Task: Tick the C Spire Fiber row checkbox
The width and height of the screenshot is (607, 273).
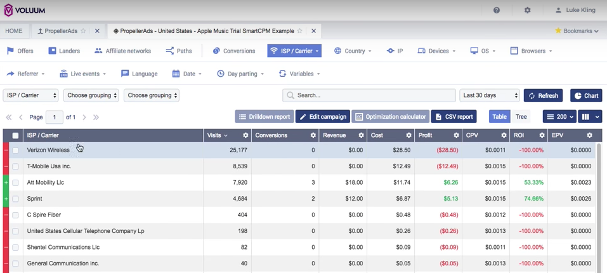Action: click(x=15, y=215)
